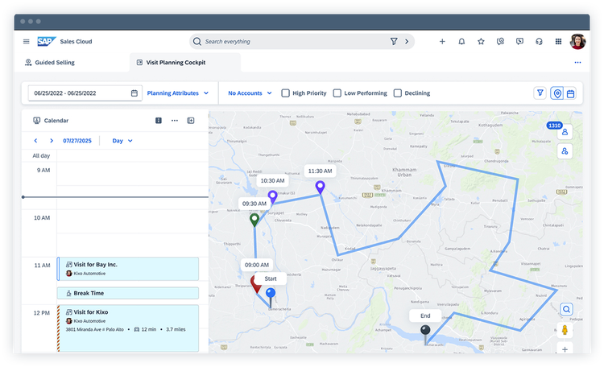This screenshot has height=367, width=604.
Task: Click the End label on map
Action: click(x=425, y=315)
